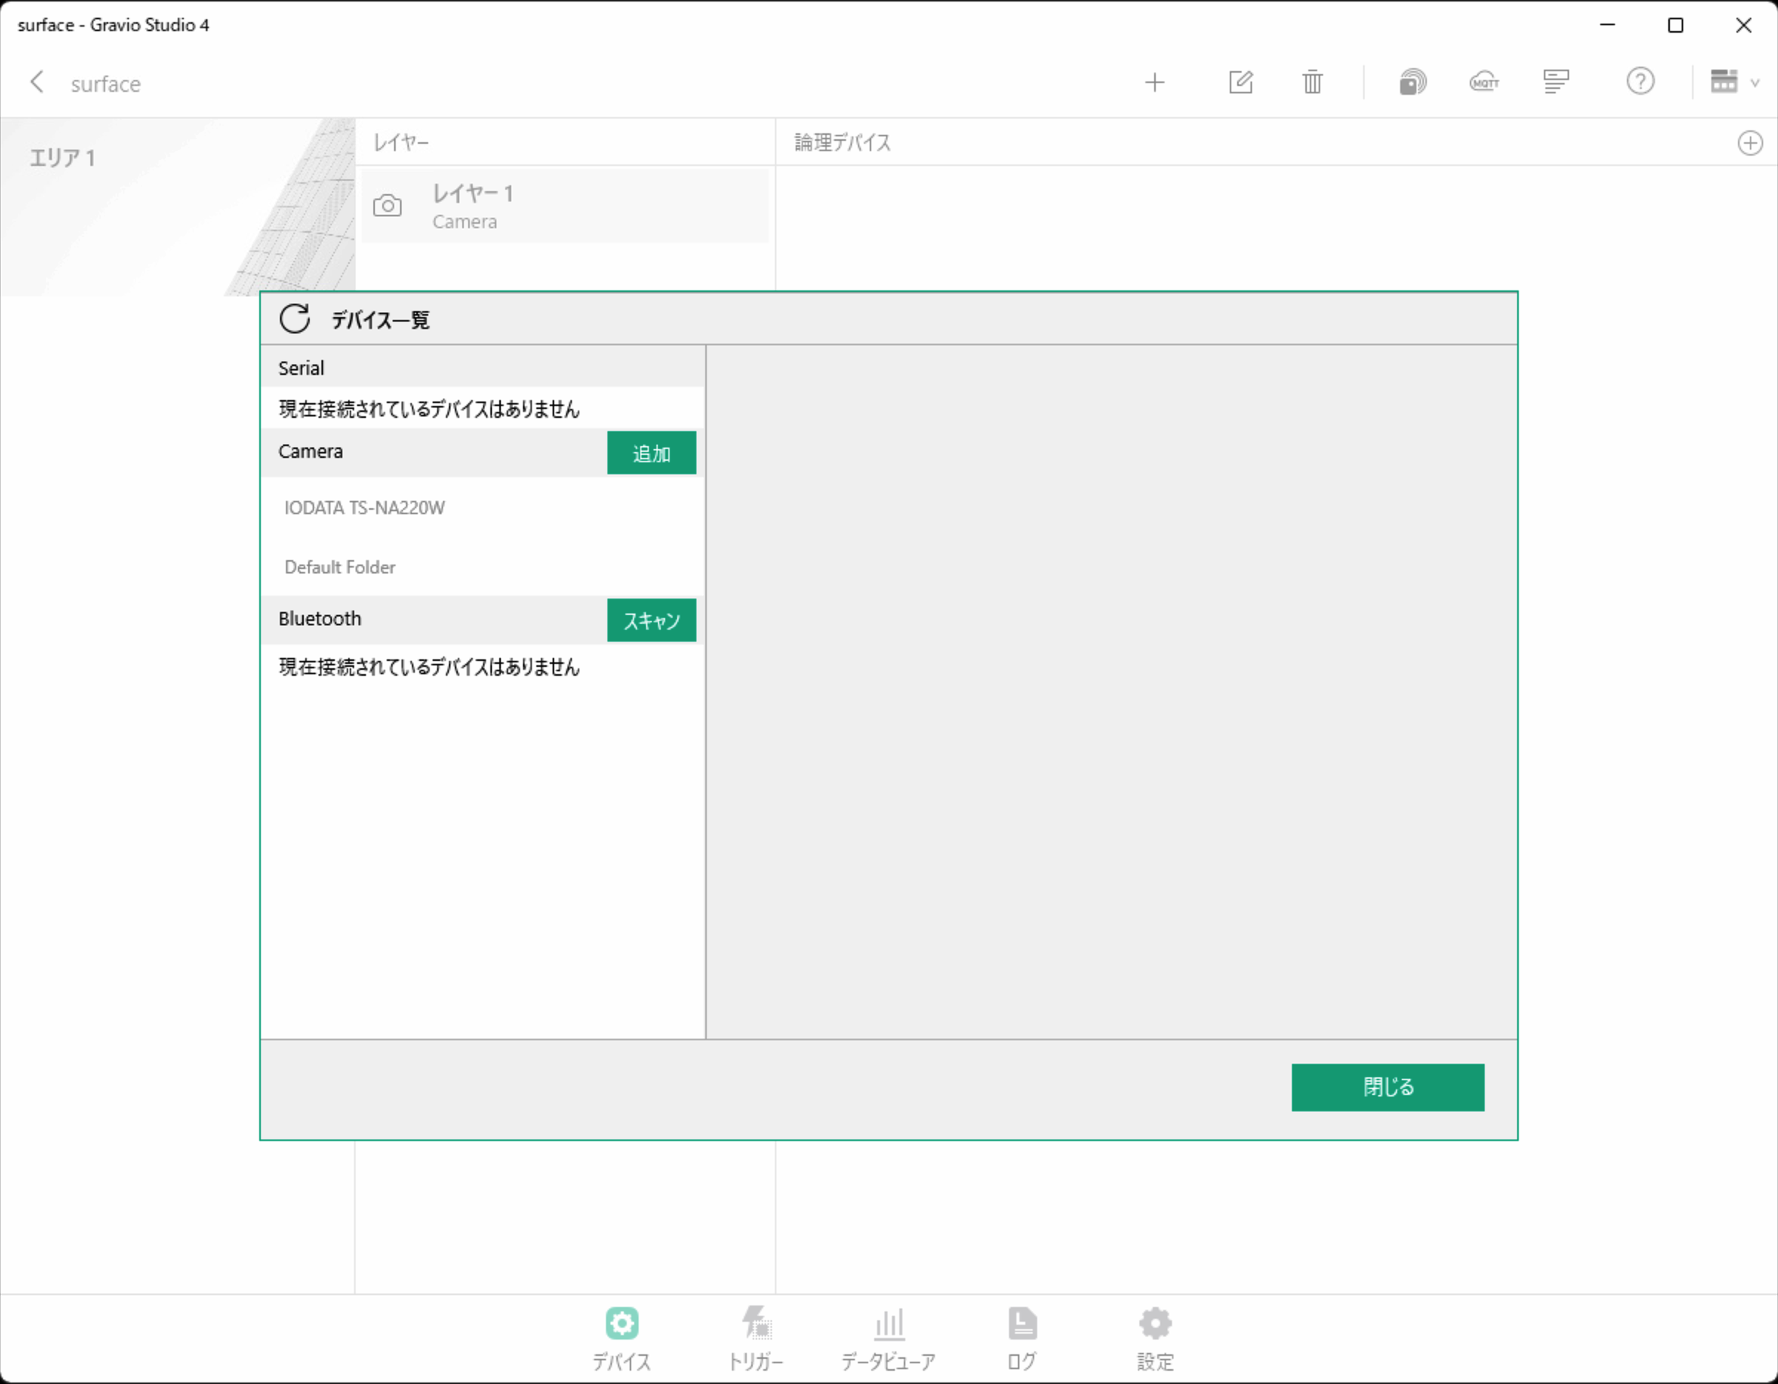
Task: Select the レイヤー 1 Camera layer
Action: point(565,206)
